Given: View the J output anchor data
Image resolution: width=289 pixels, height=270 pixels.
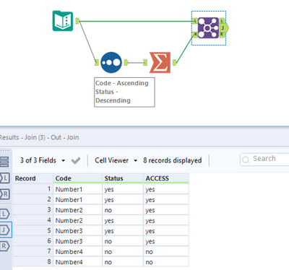Looking at the screenshot, I should 4,230.
